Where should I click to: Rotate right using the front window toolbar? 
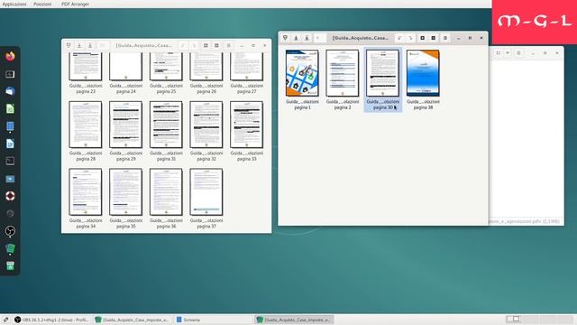(410, 38)
